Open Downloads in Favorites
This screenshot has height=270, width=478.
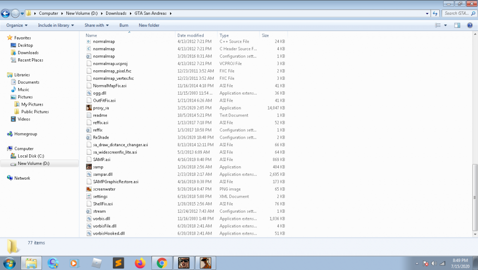coord(28,53)
